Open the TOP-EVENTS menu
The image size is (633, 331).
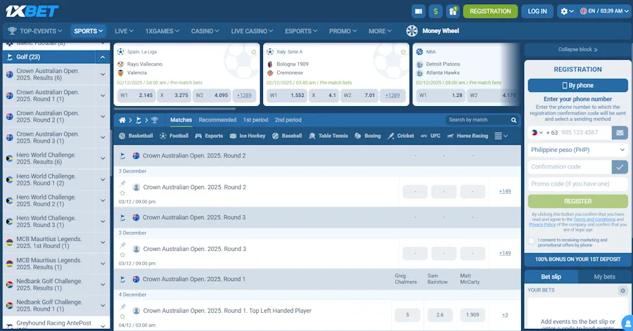(35, 31)
